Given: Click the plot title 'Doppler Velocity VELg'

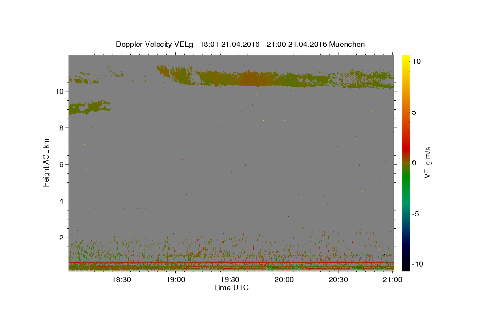Looking at the screenshot, I should pyautogui.click(x=155, y=44).
